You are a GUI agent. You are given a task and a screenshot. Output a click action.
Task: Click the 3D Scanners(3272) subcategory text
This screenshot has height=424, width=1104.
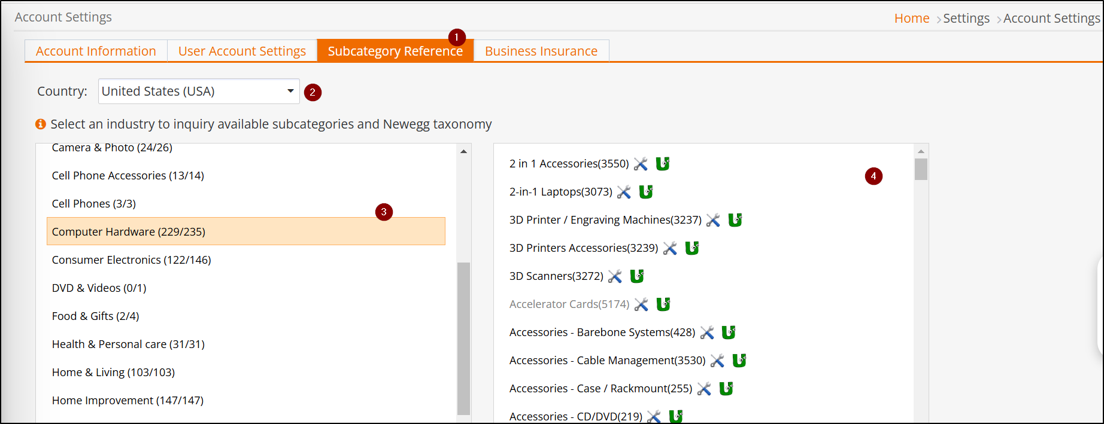tap(556, 276)
